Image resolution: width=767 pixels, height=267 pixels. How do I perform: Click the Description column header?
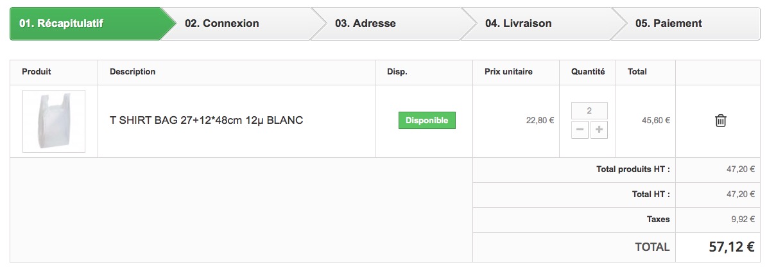pos(133,72)
